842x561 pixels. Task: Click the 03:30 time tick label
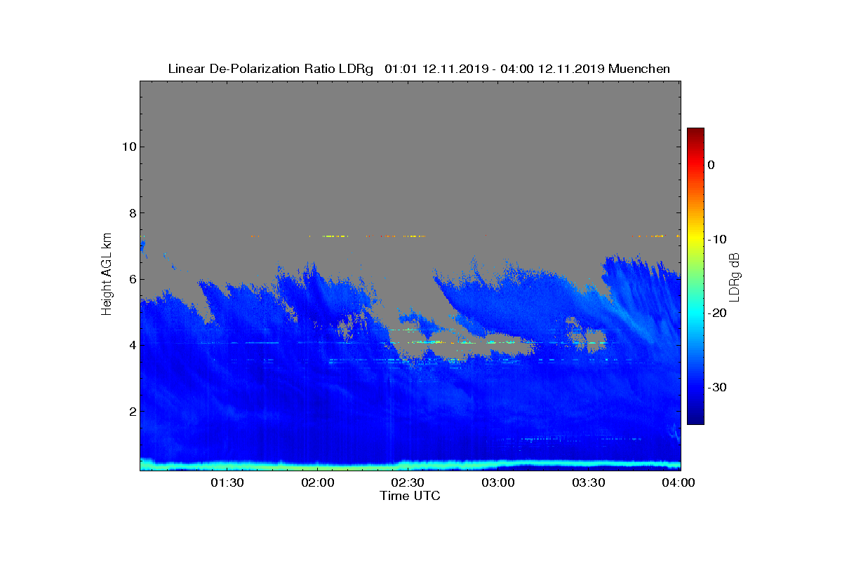(589, 482)
